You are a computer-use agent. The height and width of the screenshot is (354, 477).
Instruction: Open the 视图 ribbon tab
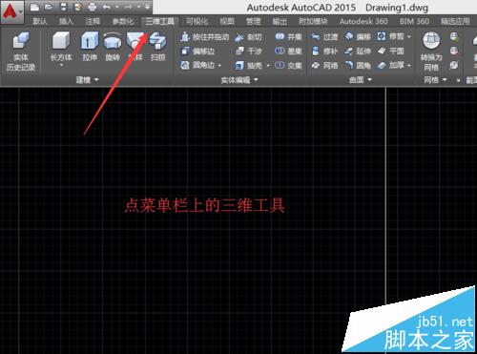pyautogui.click(x=227, y=22)
